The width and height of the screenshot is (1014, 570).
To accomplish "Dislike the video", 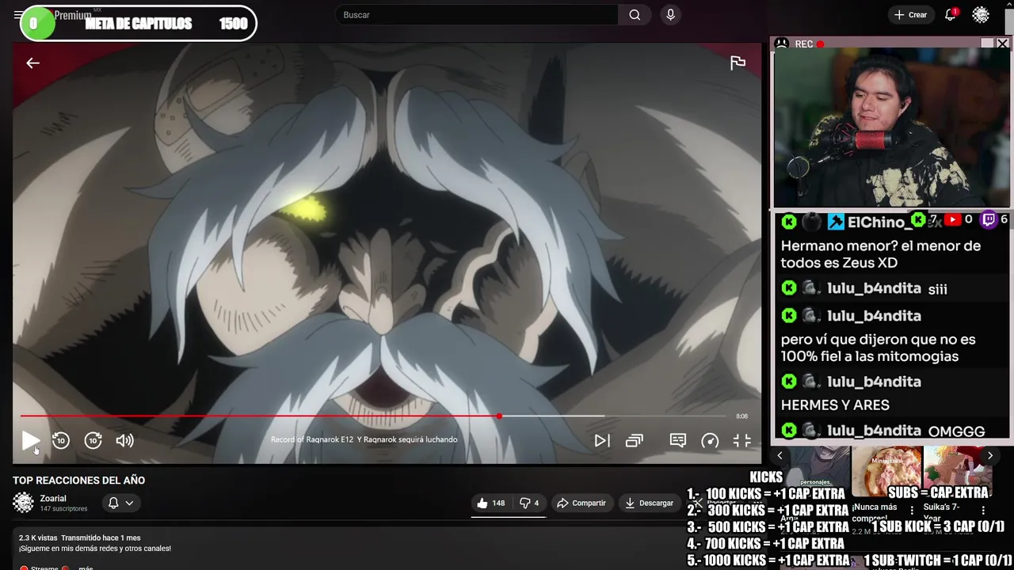I will coord(528,503).
